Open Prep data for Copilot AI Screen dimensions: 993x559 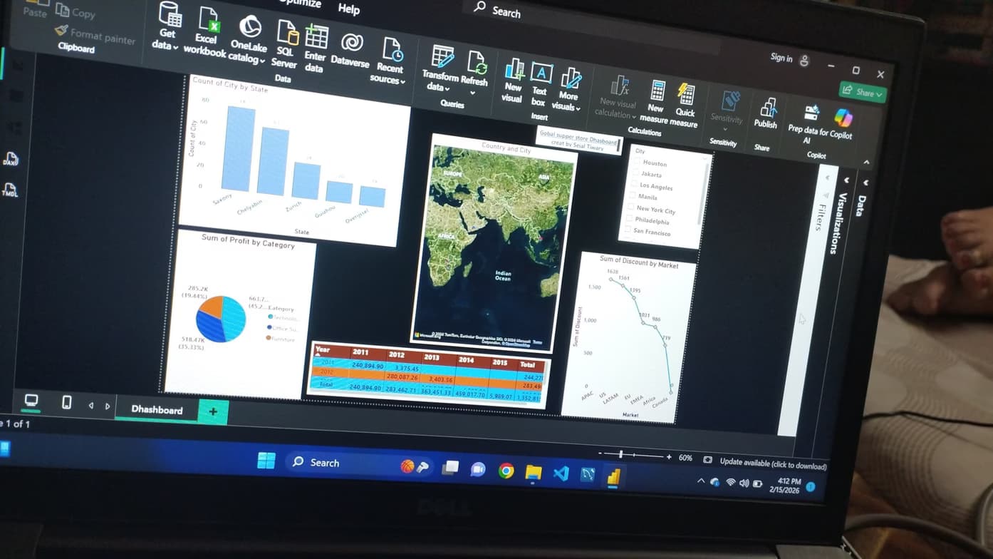click(x=810, y=116)
